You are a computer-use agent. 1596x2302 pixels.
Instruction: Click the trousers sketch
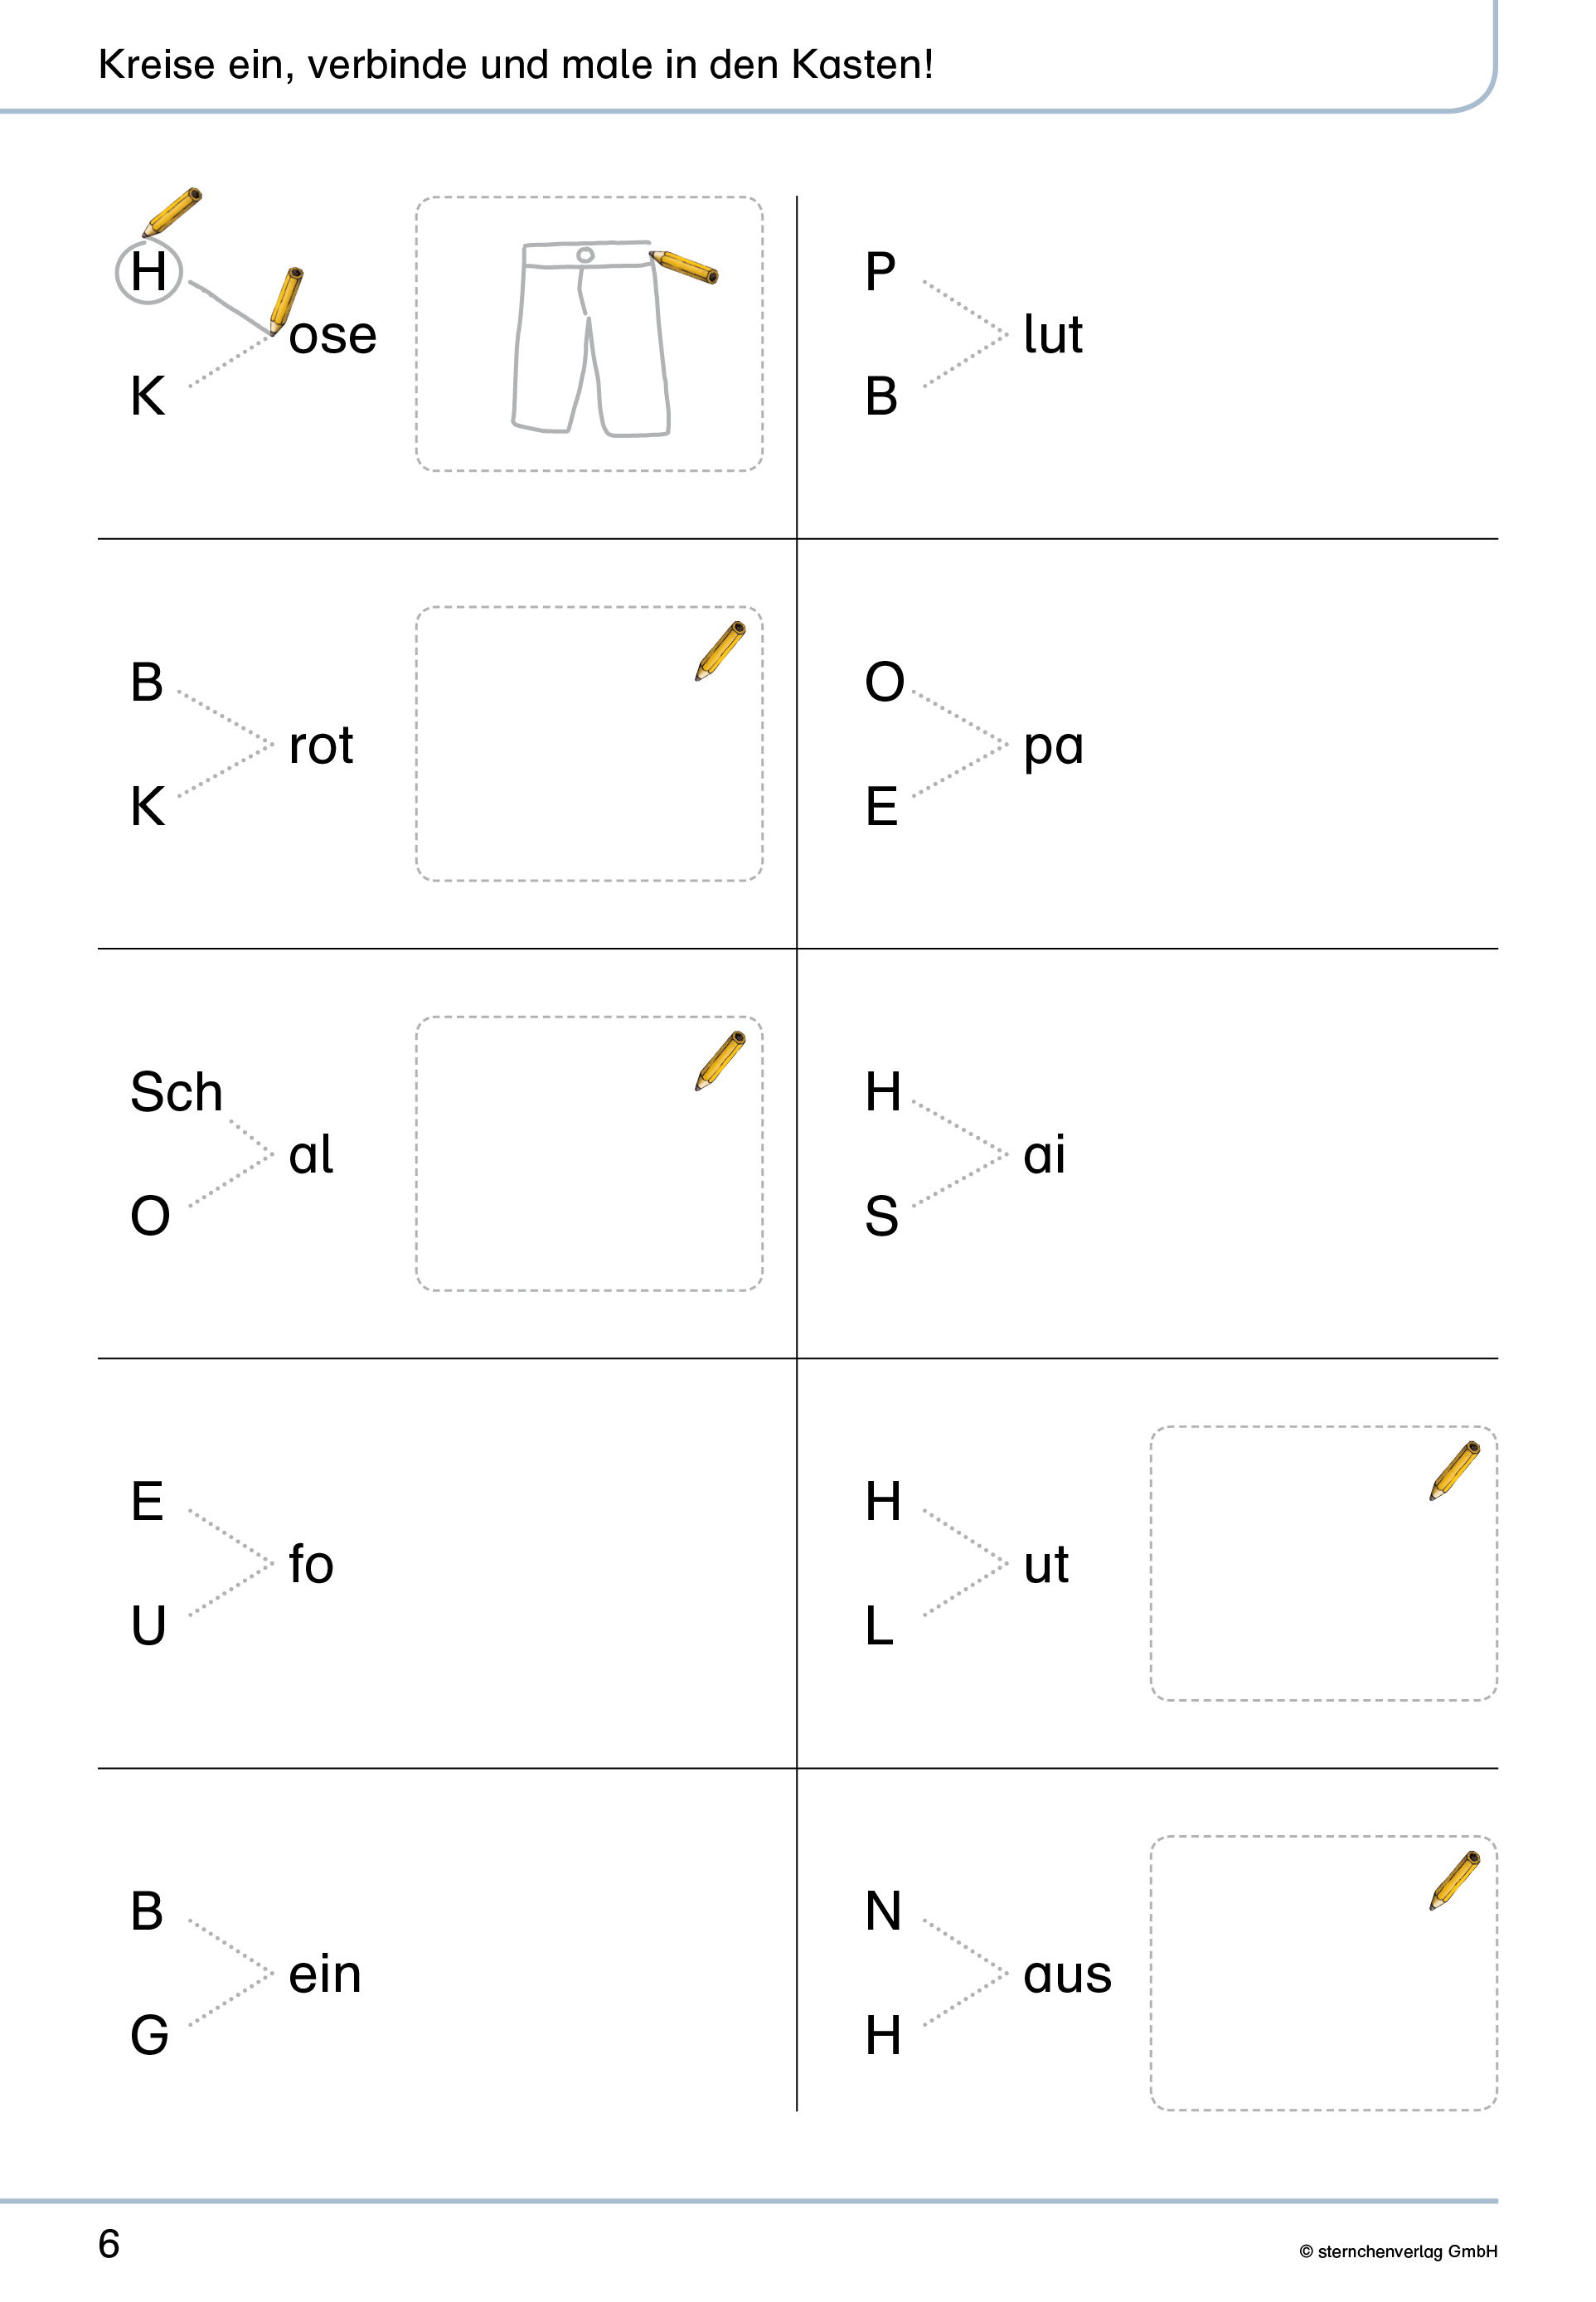click(x=590, y=338)
